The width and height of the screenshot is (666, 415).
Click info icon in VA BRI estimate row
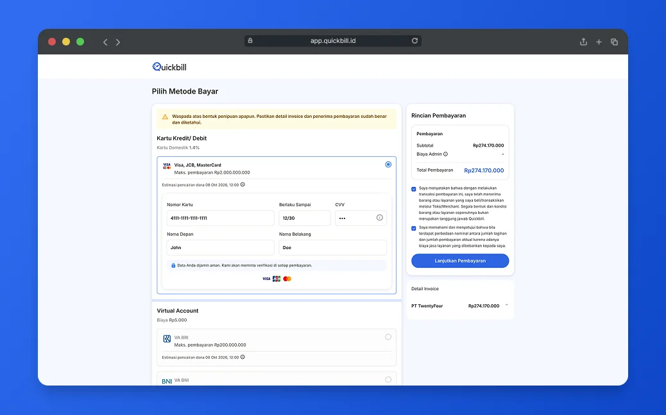(x=243, y=357)
